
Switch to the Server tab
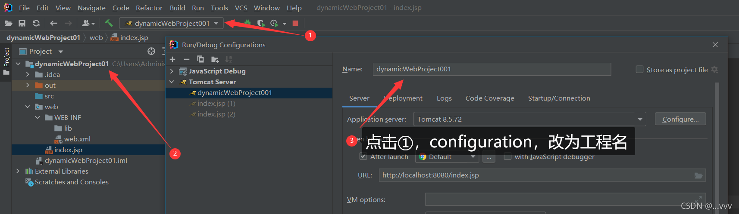tap(359, 98)
